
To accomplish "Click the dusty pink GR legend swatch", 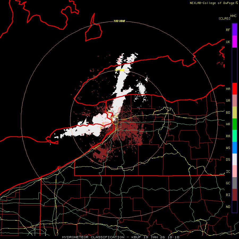I will pos(234,101).
